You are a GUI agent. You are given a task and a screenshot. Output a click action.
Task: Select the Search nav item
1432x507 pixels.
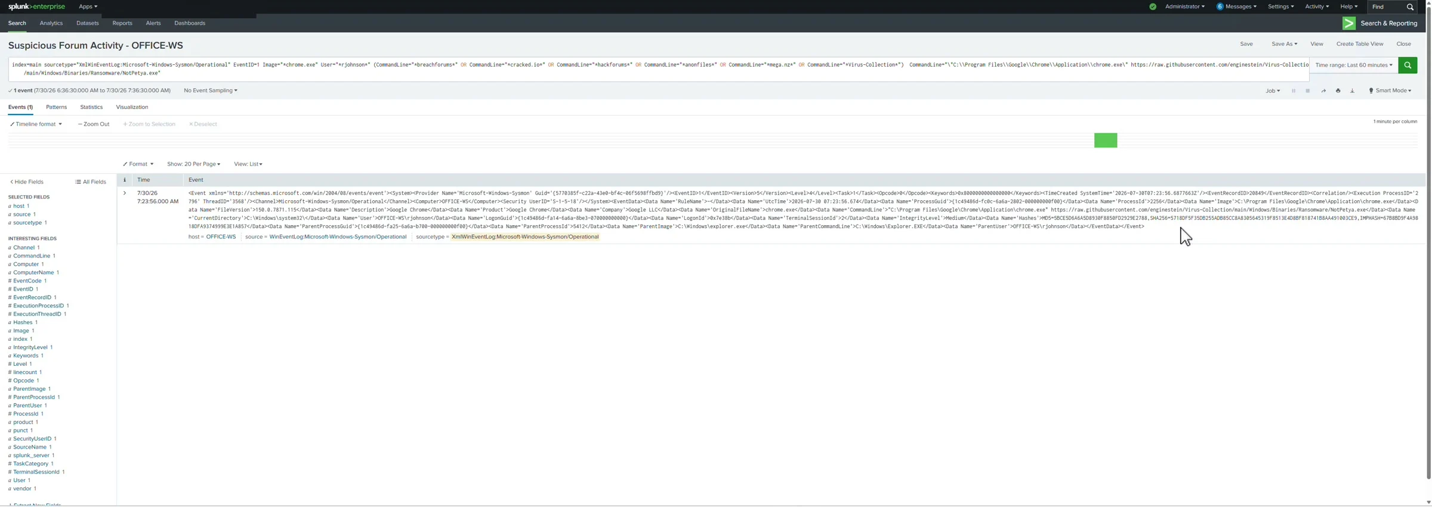(17, 23)
